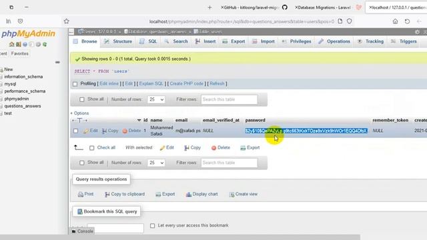Click With selected Edit pencil
This screenshot has width=427, height=240.
pyautogui.click(x=167, y=147)
